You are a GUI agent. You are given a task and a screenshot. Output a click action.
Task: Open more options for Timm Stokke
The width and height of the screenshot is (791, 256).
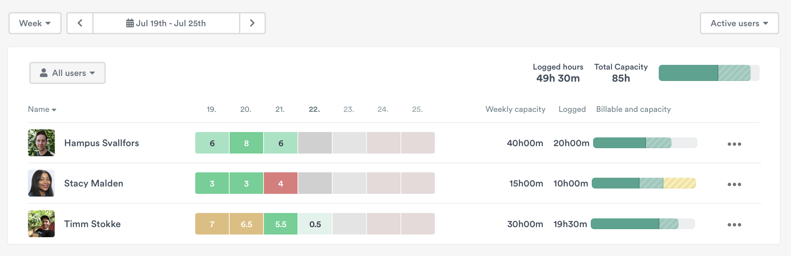[x=734, y=224]
